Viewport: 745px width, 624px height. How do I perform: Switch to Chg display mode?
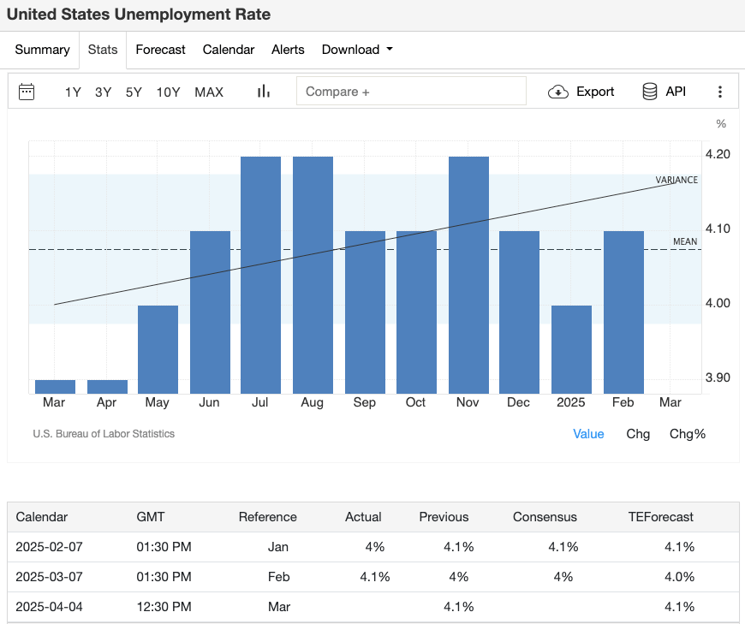[638, 434]
